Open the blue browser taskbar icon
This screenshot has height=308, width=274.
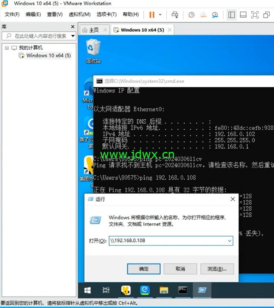tap(145, 290)
